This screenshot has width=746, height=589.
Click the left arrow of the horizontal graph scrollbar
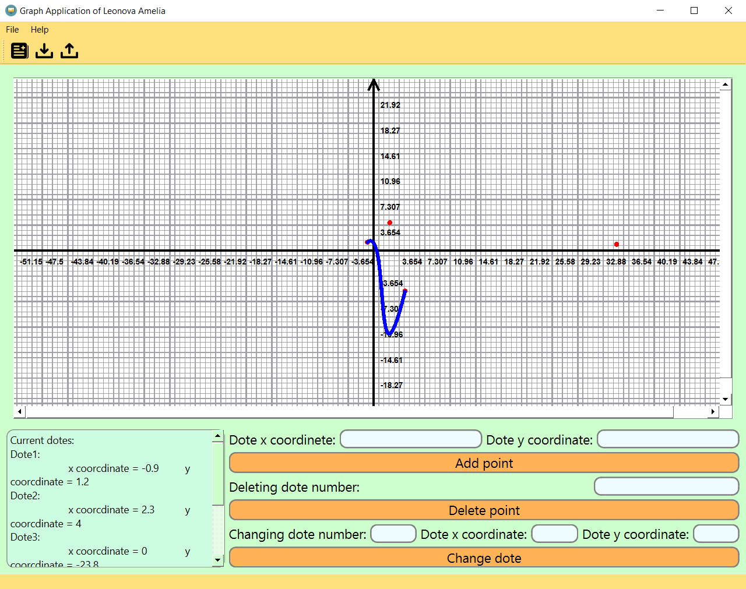(x=20, y=411)
